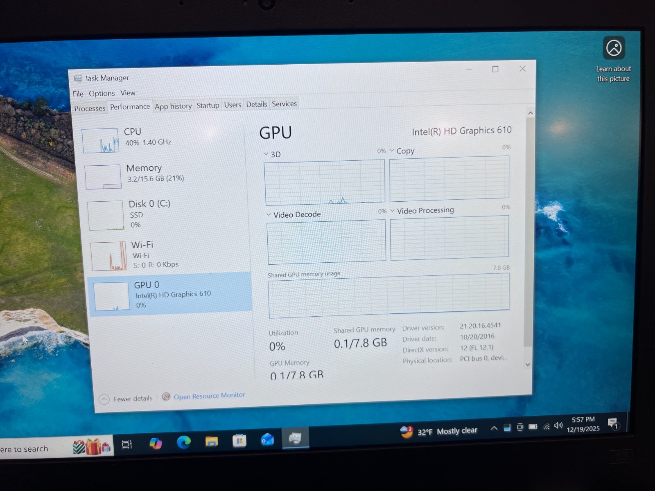Screen dimensions: 655x491
Task: Click the GPU pane scrollbar thumb
Action: pyautogui.click(x=529, y=232)
